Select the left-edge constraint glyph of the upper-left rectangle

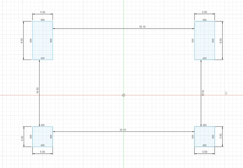[31, 40]
